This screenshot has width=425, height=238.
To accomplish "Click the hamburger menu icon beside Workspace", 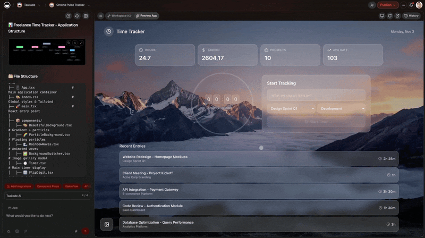I will 100,16.
